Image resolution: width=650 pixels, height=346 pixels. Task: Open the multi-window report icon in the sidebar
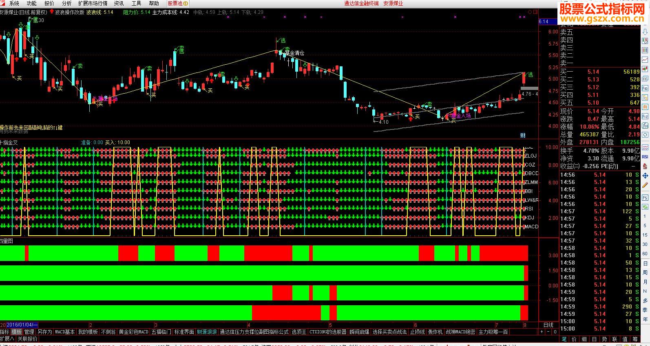click(x=645, y=79)
